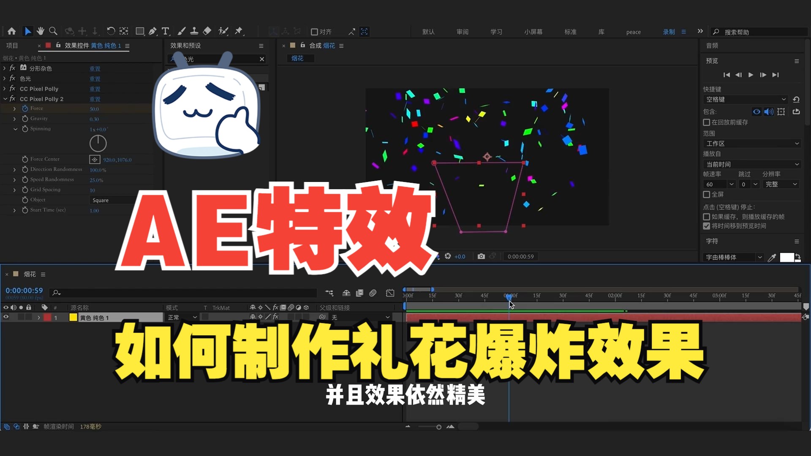The height and width of the screenshot is (456, 811).
Task: Collapse the CC Pixel Polly 2 effect
Action: pos(5,99)
